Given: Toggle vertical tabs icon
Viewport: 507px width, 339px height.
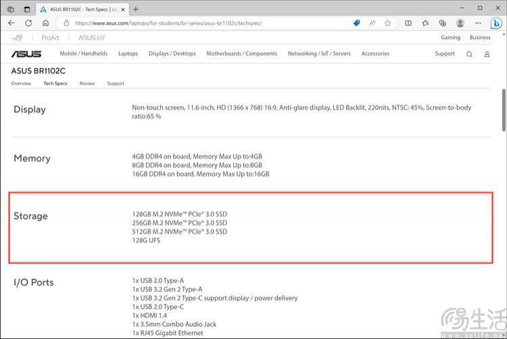Looking at the screenshot, I should click(x=27, y=9).
